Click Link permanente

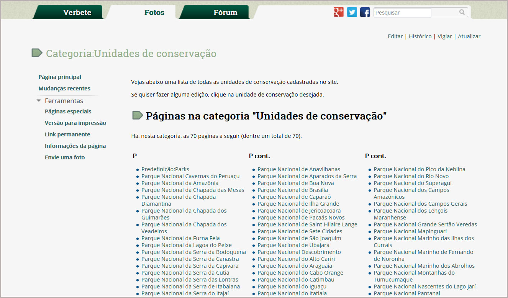click(67, 134)
